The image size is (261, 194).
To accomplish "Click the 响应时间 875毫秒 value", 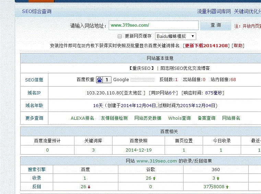I will (x=214, y=93).
